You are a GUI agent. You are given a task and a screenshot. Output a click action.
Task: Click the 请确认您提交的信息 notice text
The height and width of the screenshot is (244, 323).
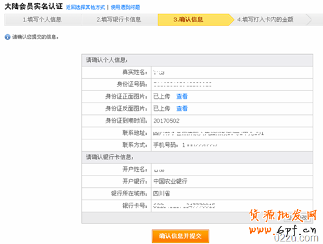click(x=36, y=37)
